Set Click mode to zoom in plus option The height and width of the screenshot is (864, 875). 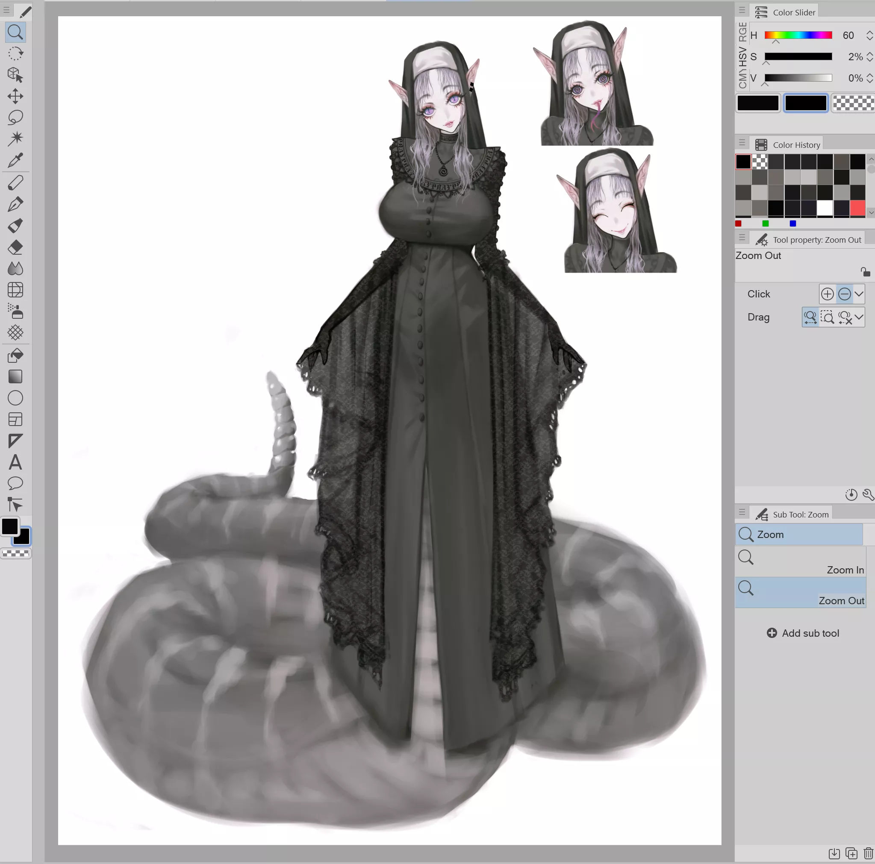coord(827,294)
